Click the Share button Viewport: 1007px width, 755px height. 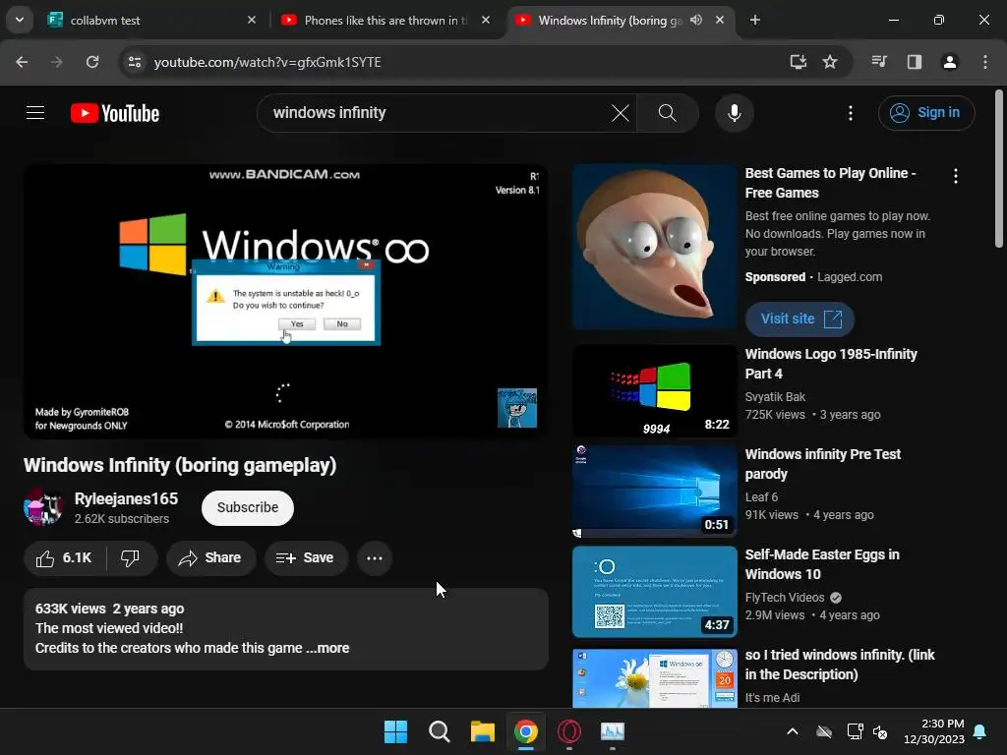point(210,558)
